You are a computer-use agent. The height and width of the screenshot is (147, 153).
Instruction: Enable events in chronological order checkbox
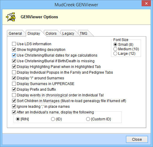coord(14,95)
